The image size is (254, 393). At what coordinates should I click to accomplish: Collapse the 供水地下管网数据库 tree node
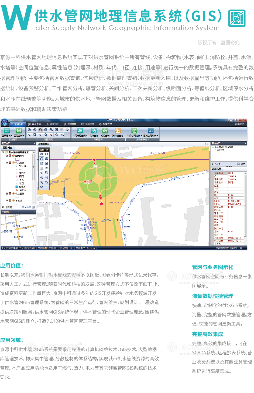point(3,152)
